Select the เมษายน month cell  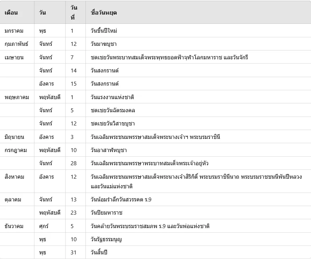14,57
